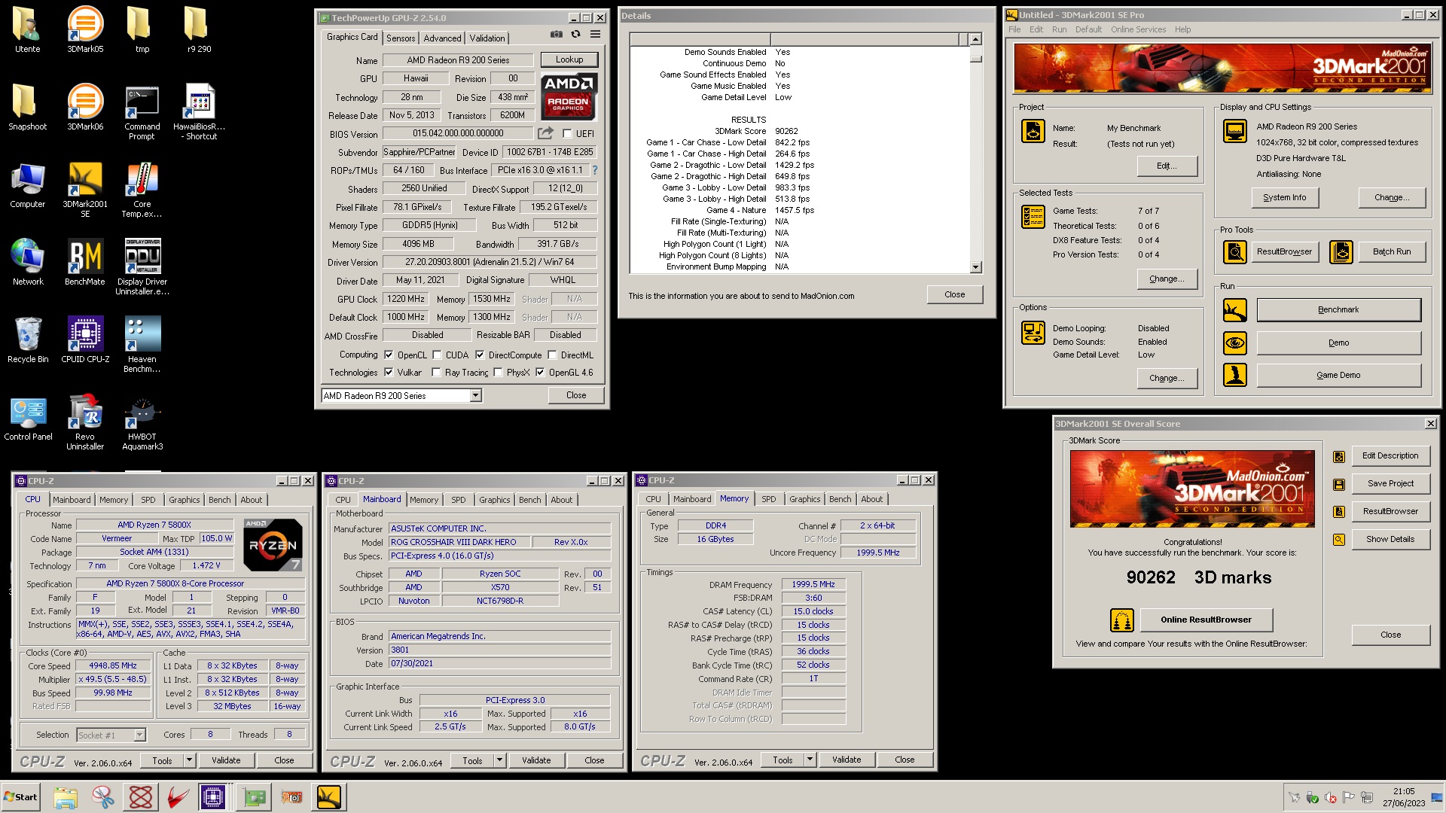
Task: Open Validation tab in GPU-Z
Action: tap(487, 38)
